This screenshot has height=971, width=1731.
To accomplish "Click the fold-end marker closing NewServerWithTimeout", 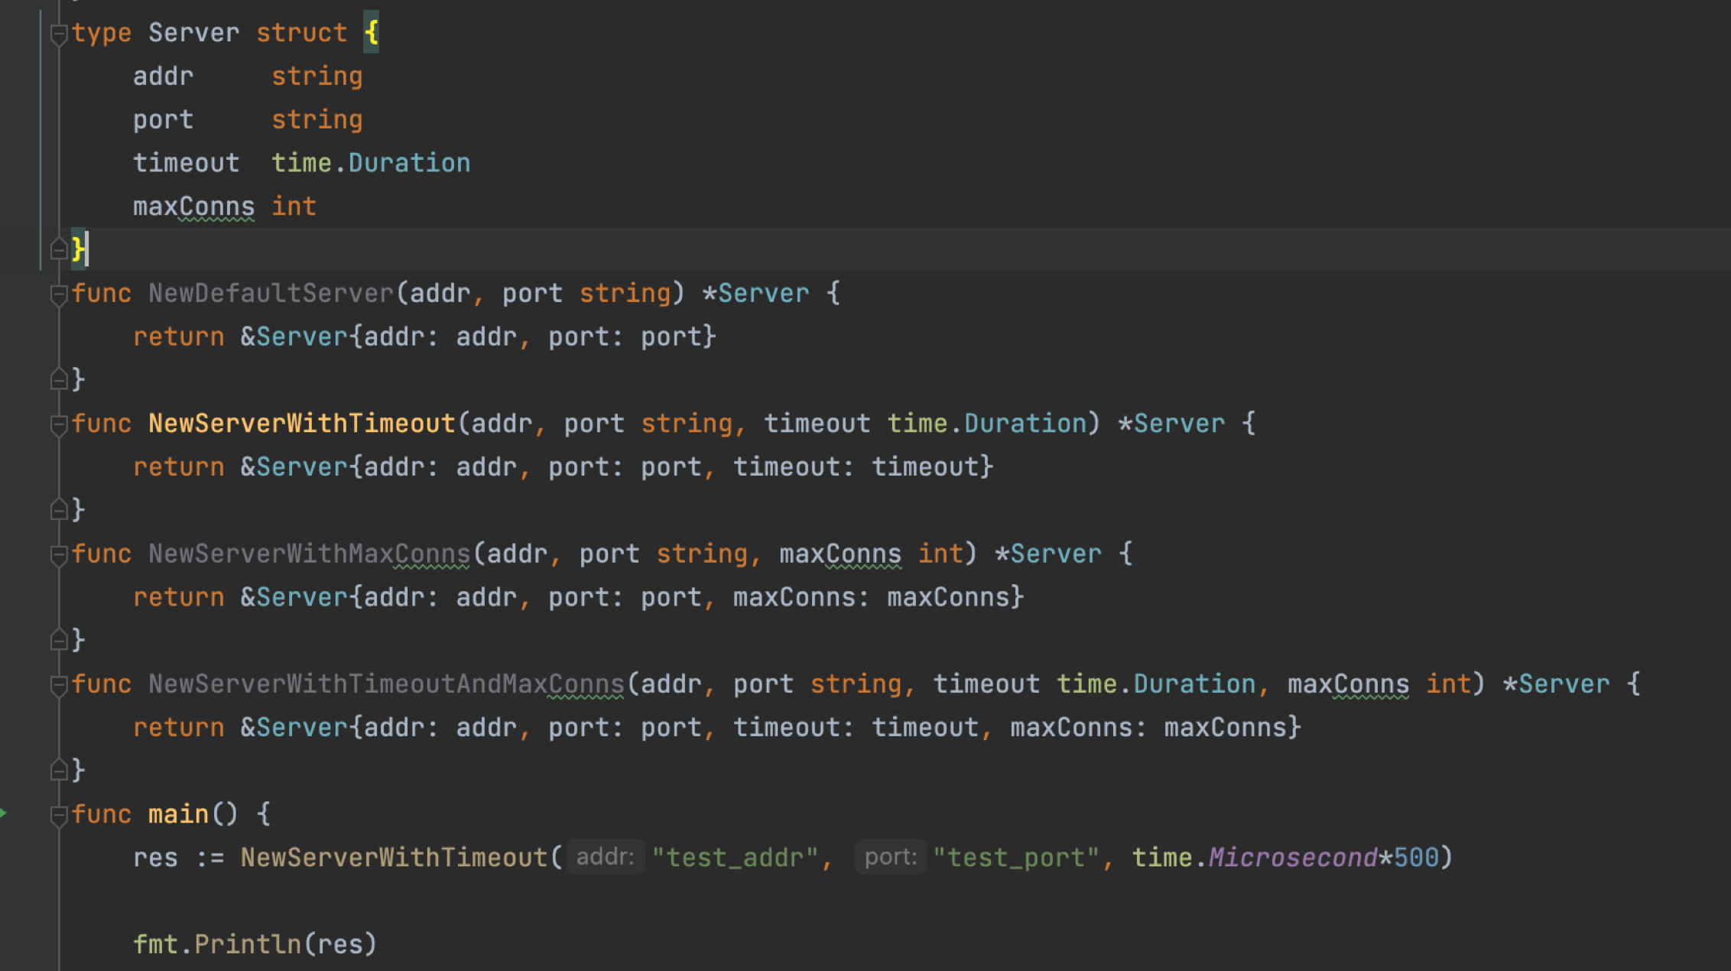I will (58, 509).
